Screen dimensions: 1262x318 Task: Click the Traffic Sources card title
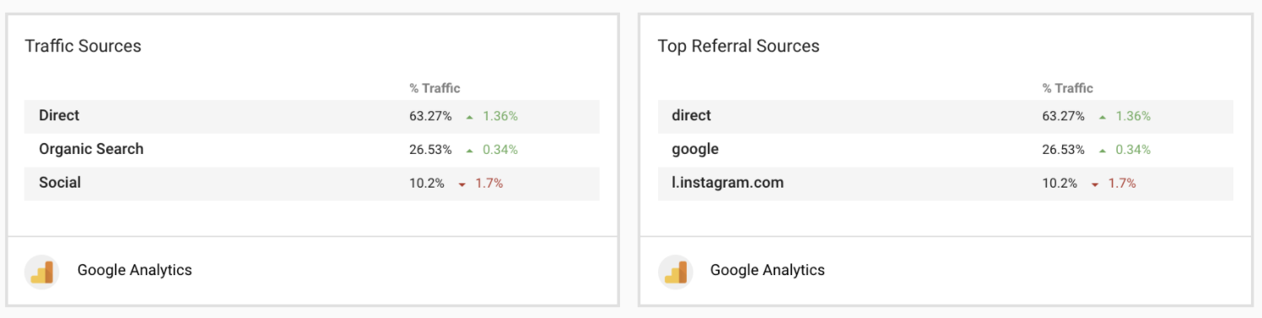click(84, 46)
